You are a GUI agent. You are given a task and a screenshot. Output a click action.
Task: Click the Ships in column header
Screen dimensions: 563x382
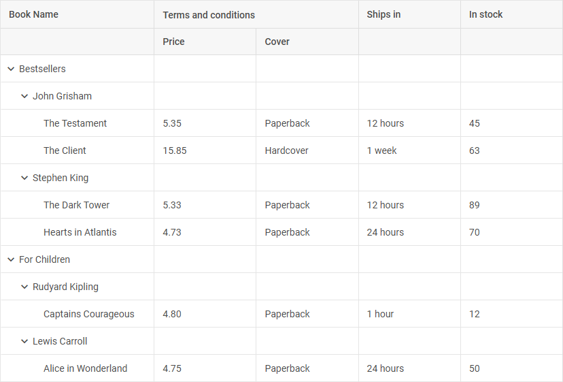click(x=383, y=14)
